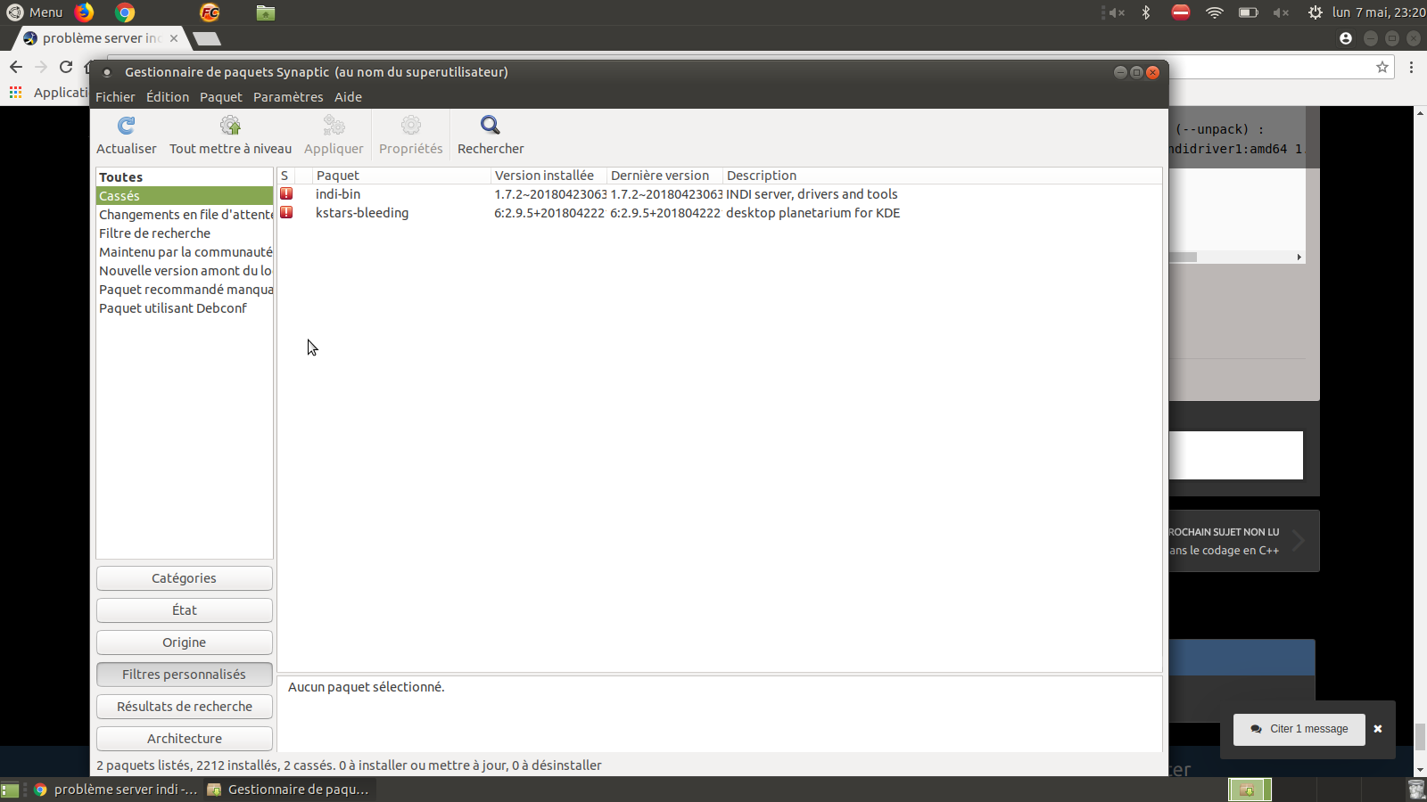
Task: Click Origine filter button
Action: point(185,642)
